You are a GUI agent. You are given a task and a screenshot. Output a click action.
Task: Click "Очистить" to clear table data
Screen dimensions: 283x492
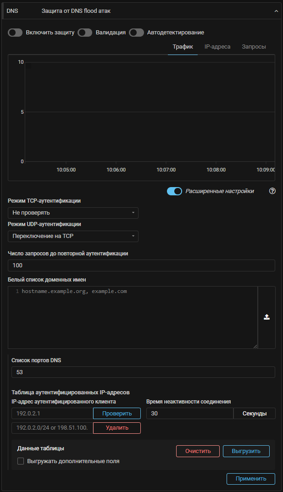(198, 451)
